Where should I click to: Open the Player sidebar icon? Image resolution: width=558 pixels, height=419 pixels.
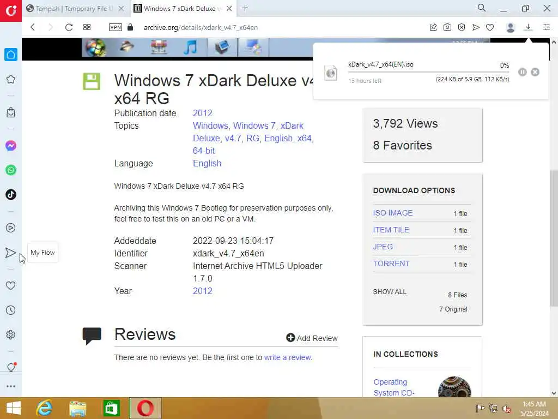(x=11, y=228)
